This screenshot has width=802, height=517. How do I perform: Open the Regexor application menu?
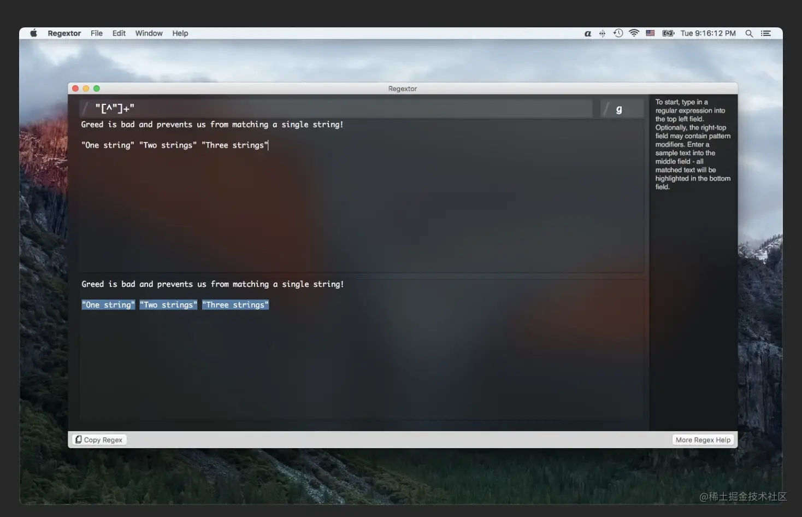click(64, 33)
